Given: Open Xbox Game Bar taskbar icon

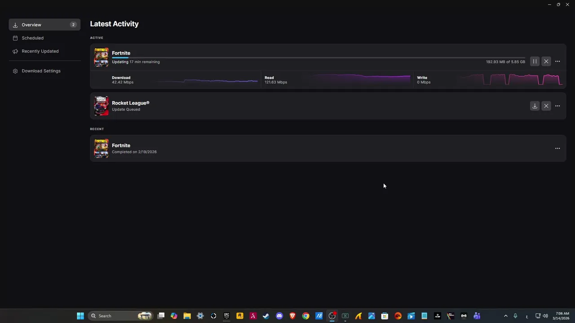Looking at the screenshot, I should point(345,316).
